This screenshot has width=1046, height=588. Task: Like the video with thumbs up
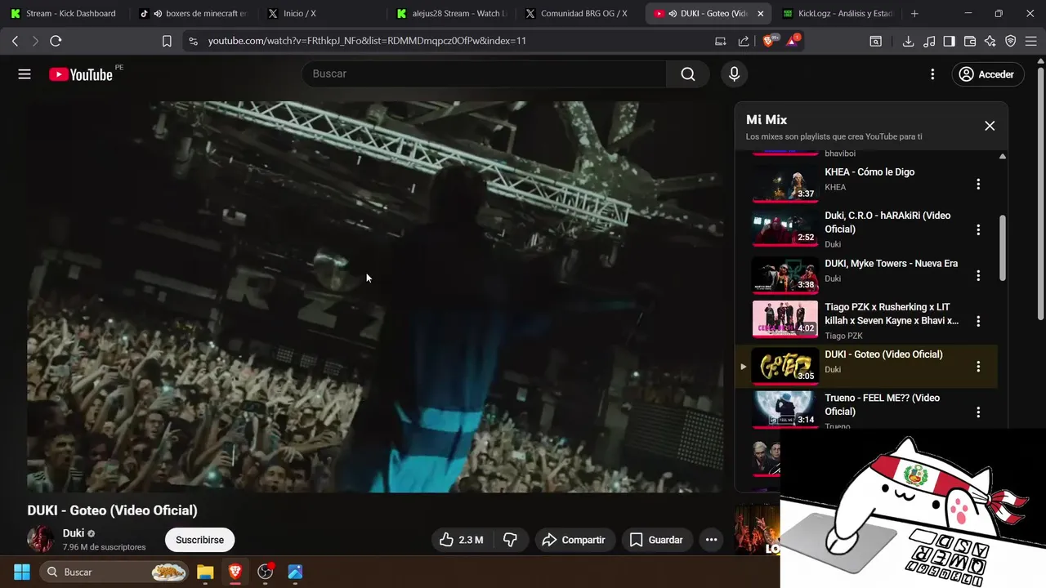coord(461,540)
